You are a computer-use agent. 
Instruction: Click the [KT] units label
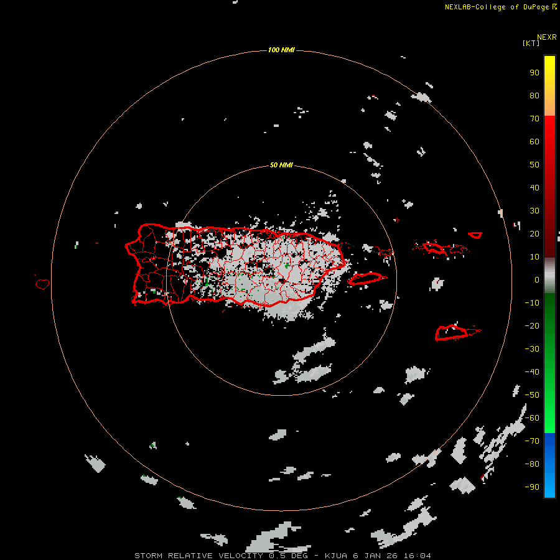coord(531,43)
